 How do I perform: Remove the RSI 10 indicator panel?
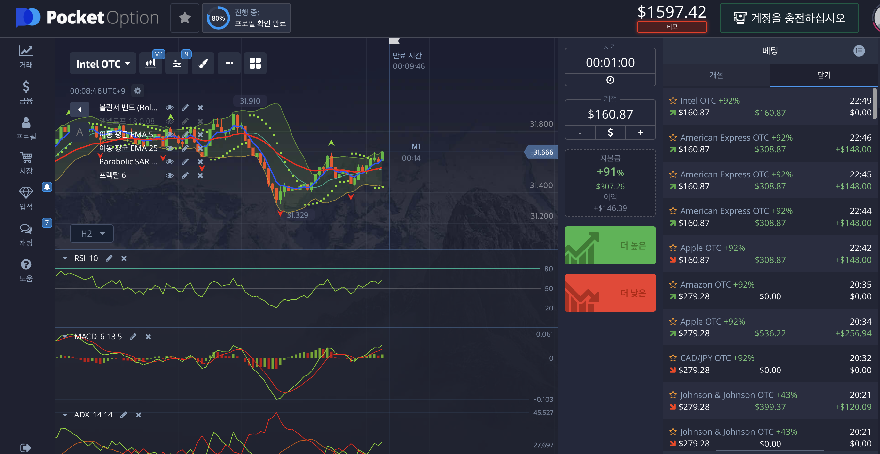point(124,258)
